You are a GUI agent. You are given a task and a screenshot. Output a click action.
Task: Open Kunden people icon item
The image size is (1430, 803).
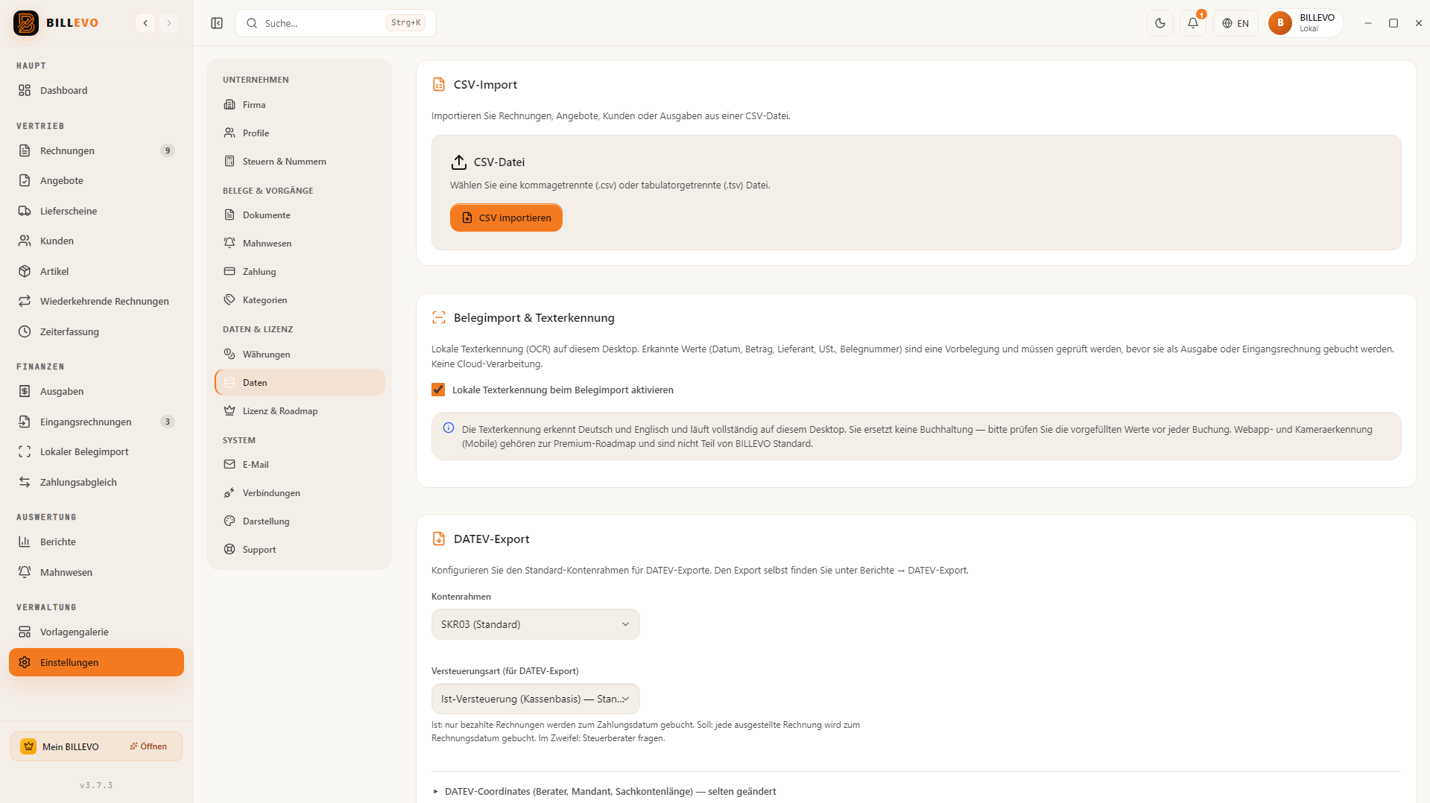click(x=96, y=241)
